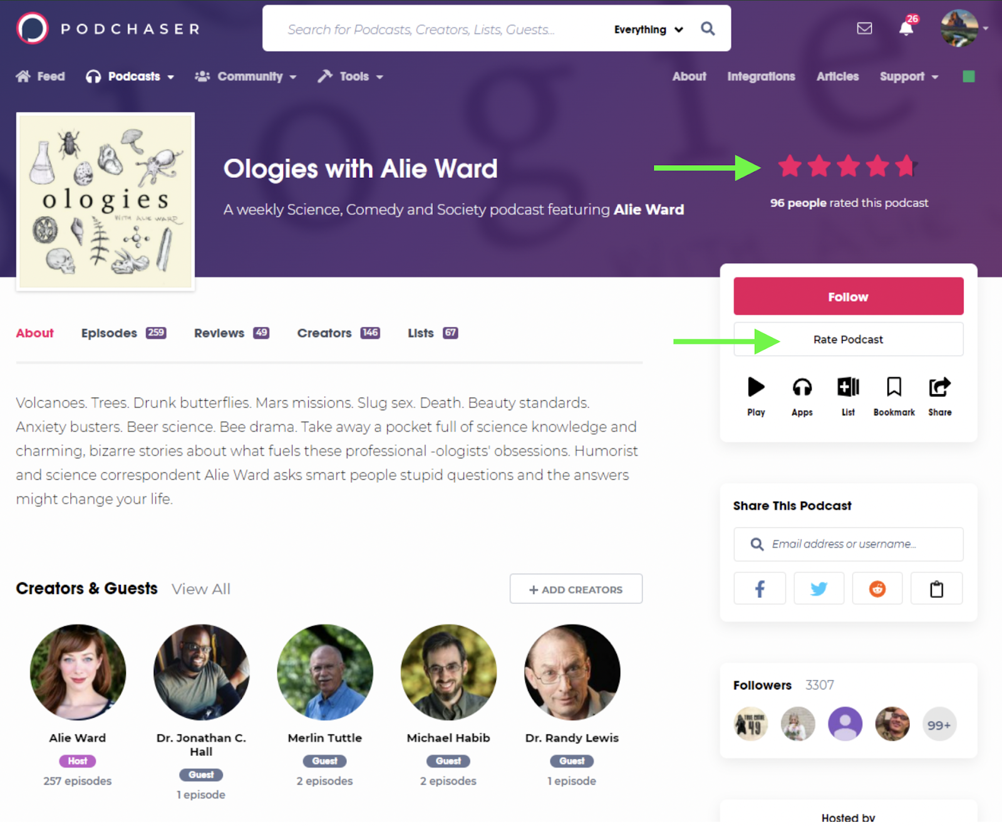Bookmark this podcast
Viewport: 1002px width, 826px height.
pyautogui.click(x=894, y=396)
